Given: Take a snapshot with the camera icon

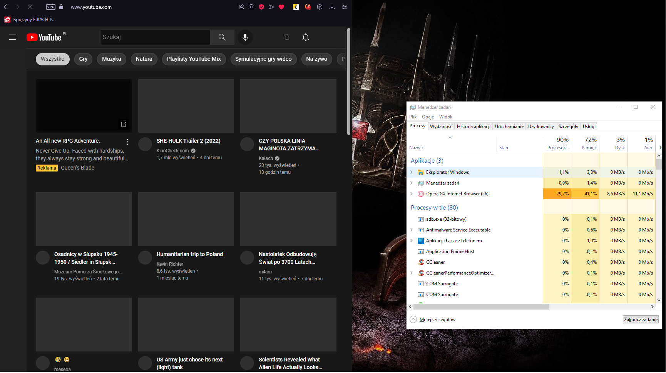Looking at the screenshot, I should coord(251,7).
